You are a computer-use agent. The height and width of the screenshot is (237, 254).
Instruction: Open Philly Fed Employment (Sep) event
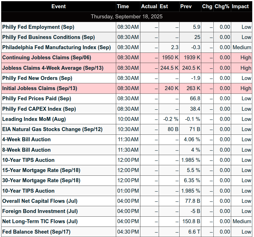pyautogui.click(x=38, y=27)
